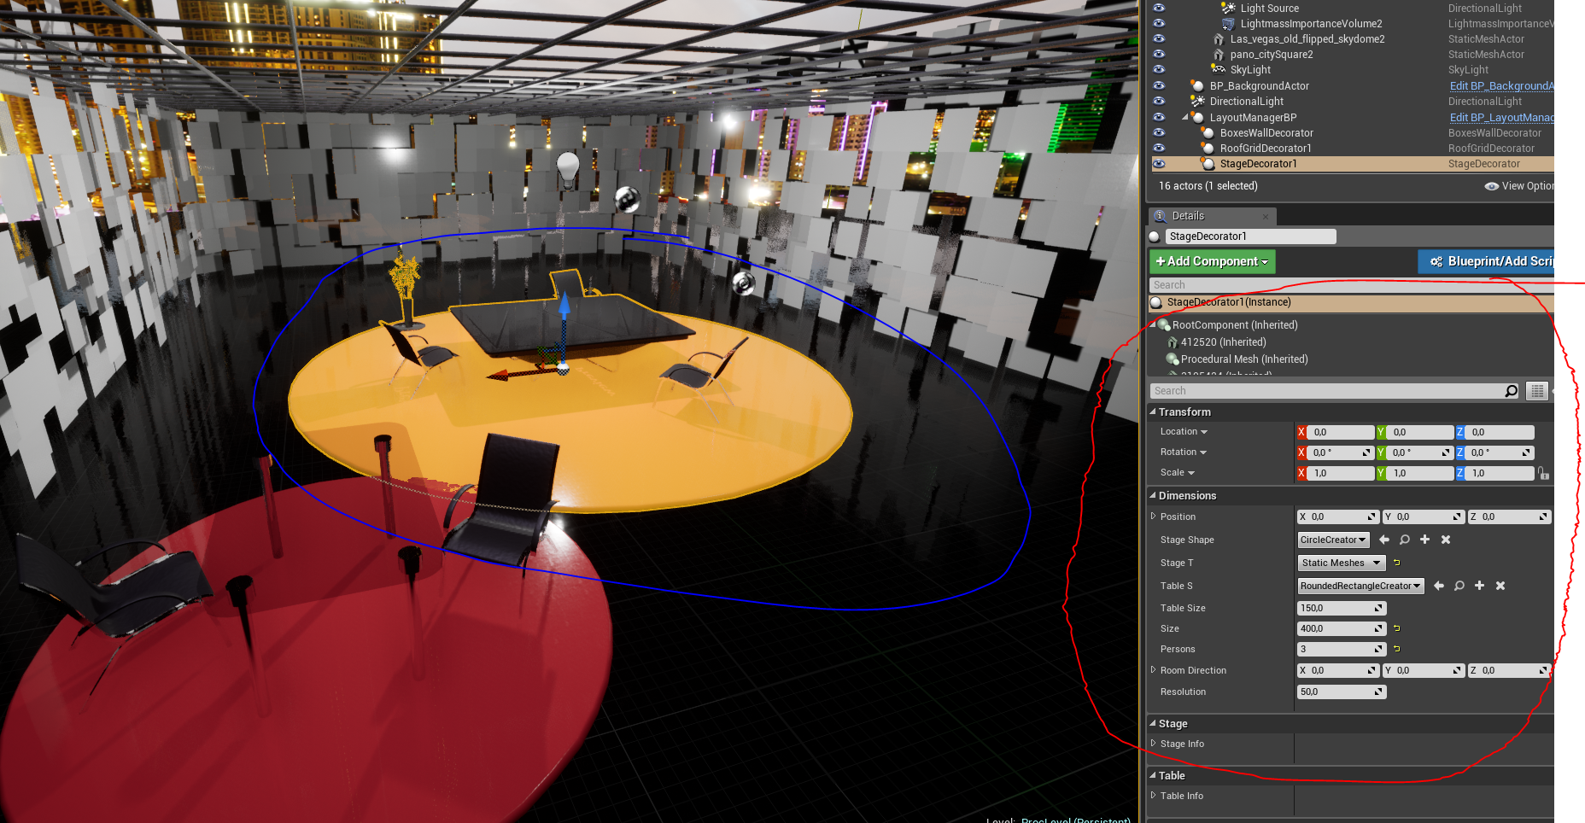Switch to the Details tab

pos(1188,216)
